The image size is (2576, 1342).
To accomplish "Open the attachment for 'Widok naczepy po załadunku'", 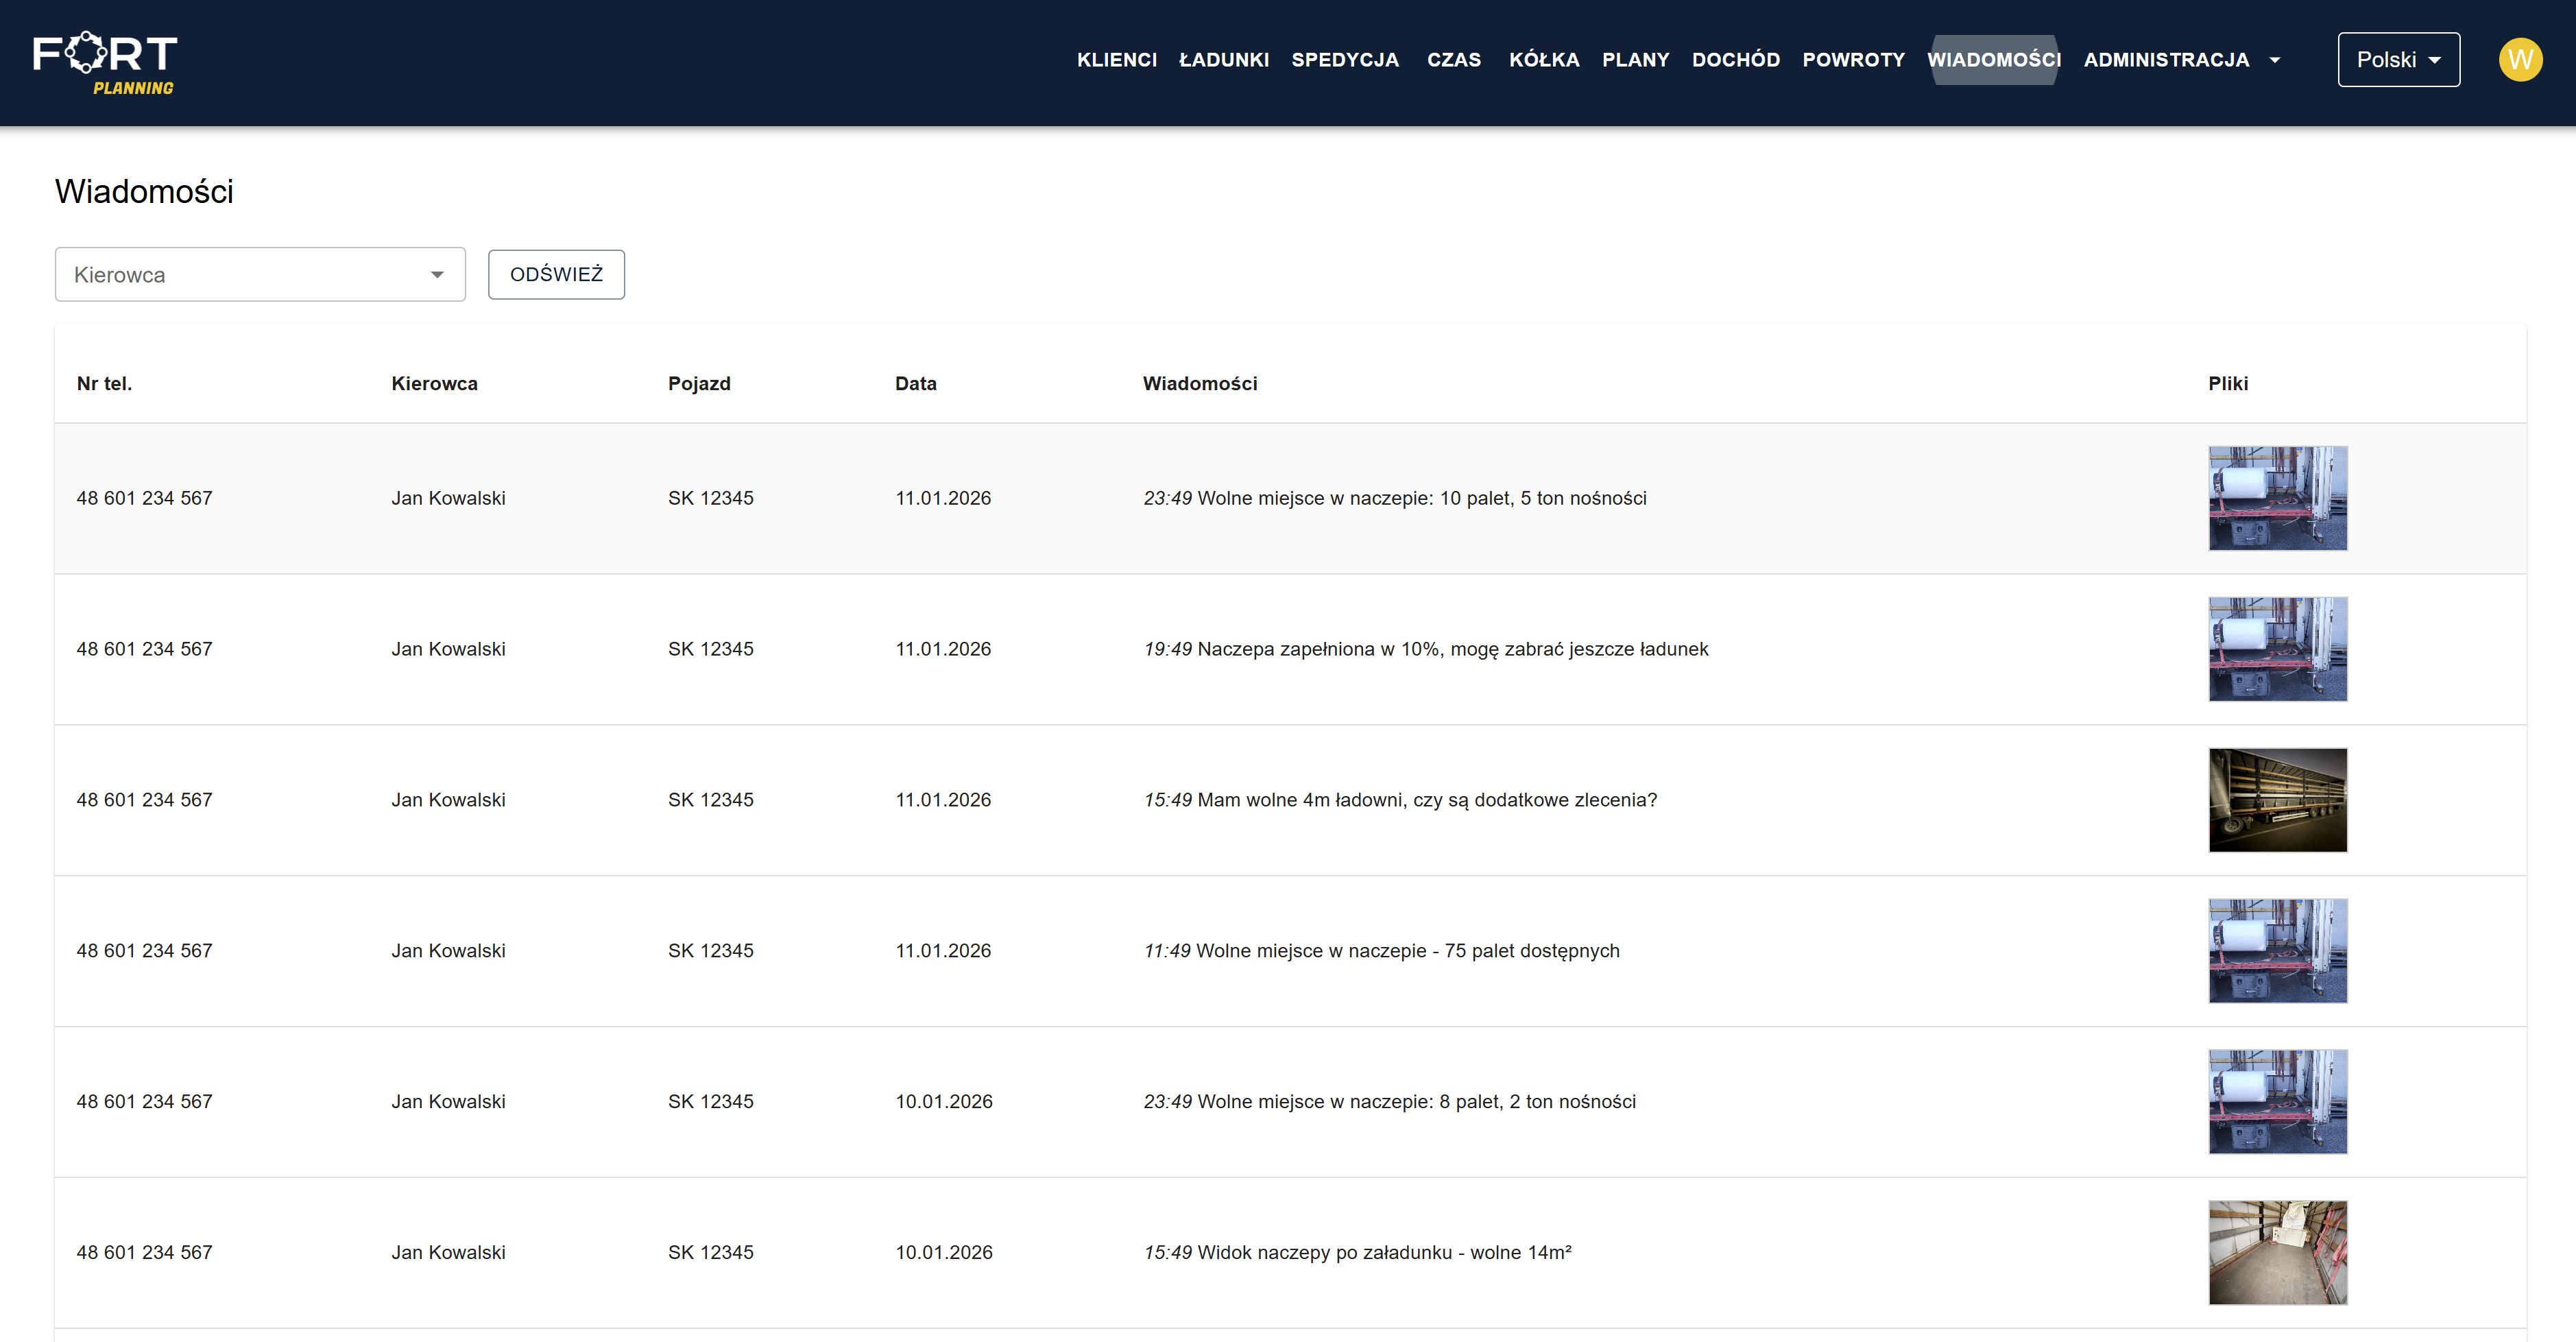I will pos(2278,1252).
